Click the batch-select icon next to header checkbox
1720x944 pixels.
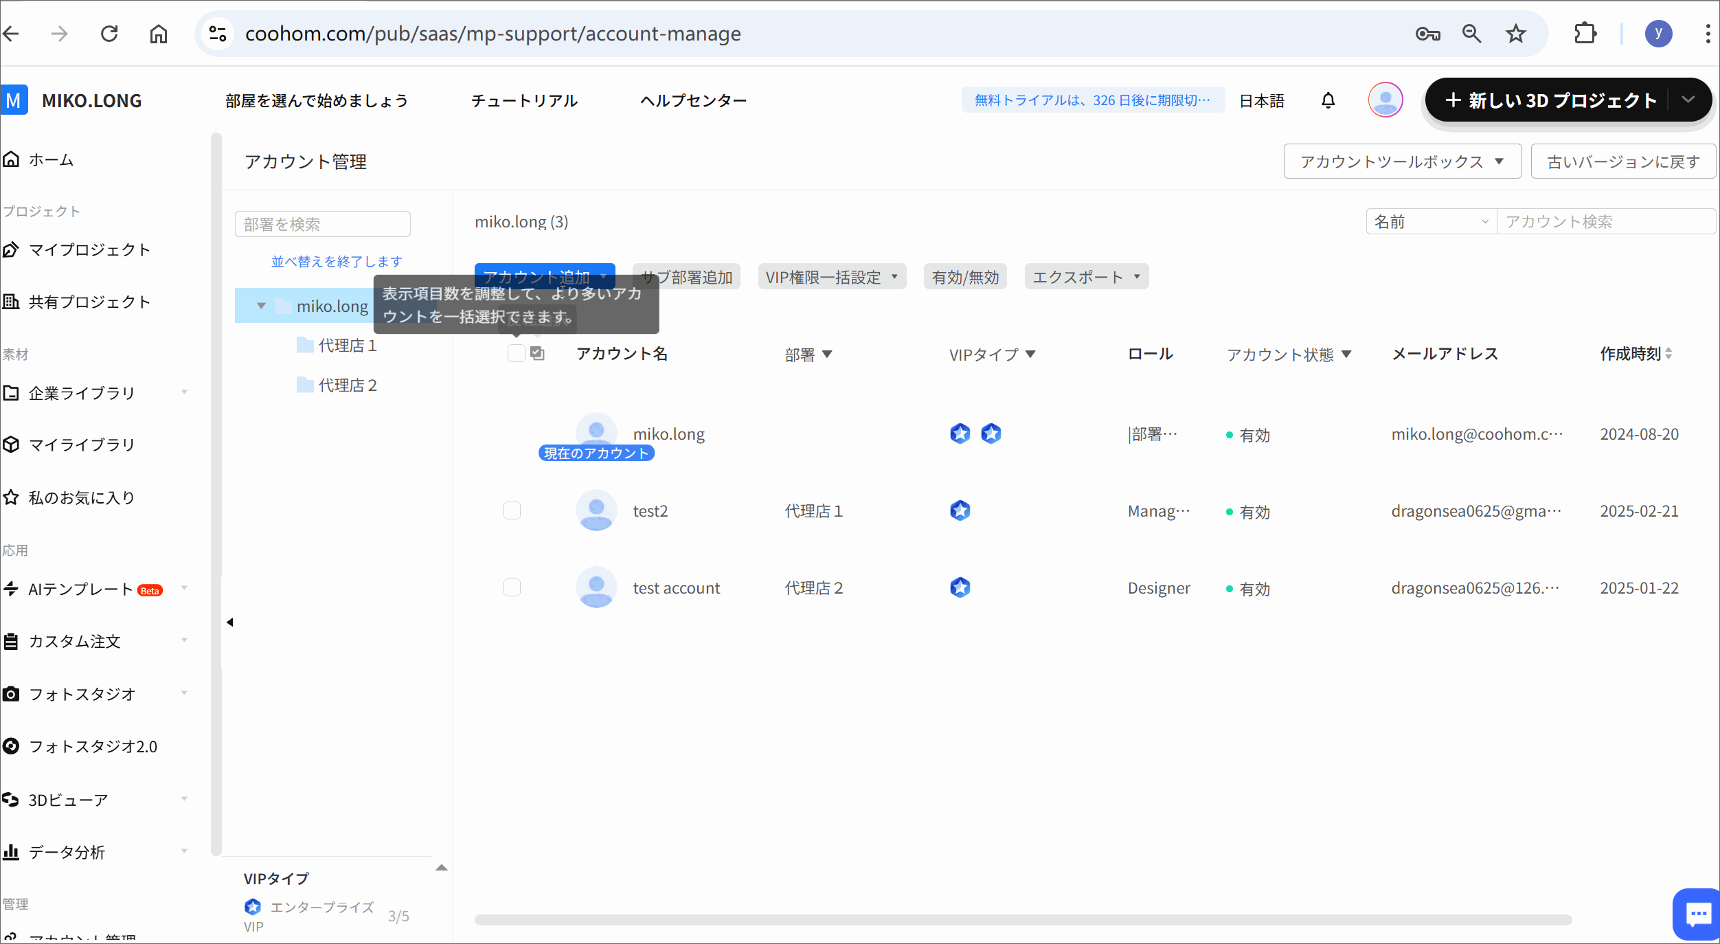coord(537,353)
